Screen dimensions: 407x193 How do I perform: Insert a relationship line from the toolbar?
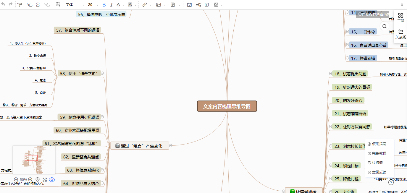tap(58, 5)
